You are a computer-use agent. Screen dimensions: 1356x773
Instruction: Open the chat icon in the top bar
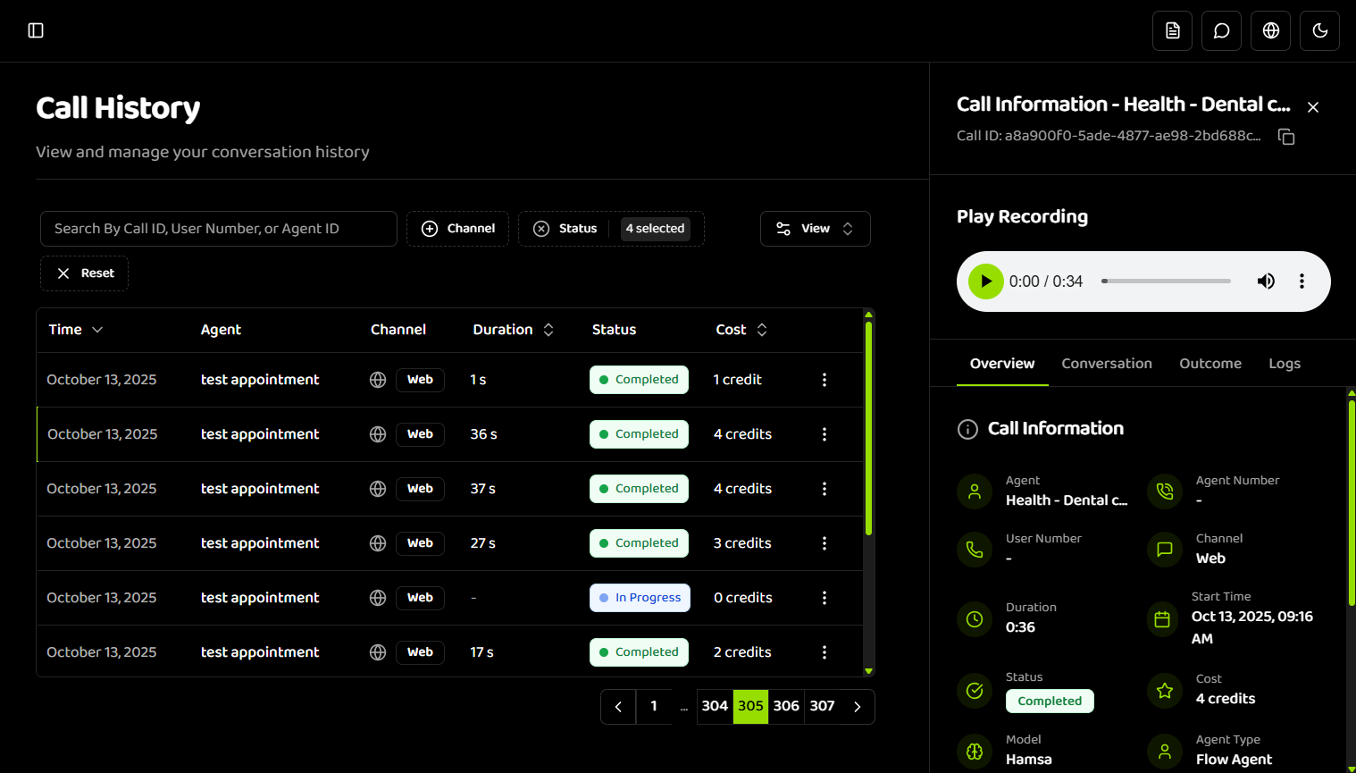tap(1220, 29)
